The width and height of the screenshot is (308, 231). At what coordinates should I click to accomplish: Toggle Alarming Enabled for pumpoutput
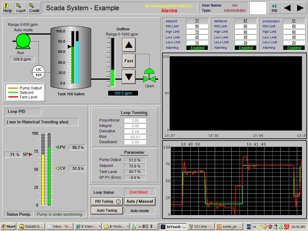[294, 48]
